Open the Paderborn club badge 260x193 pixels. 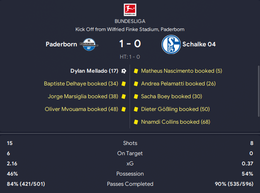(x=90, y=44)
